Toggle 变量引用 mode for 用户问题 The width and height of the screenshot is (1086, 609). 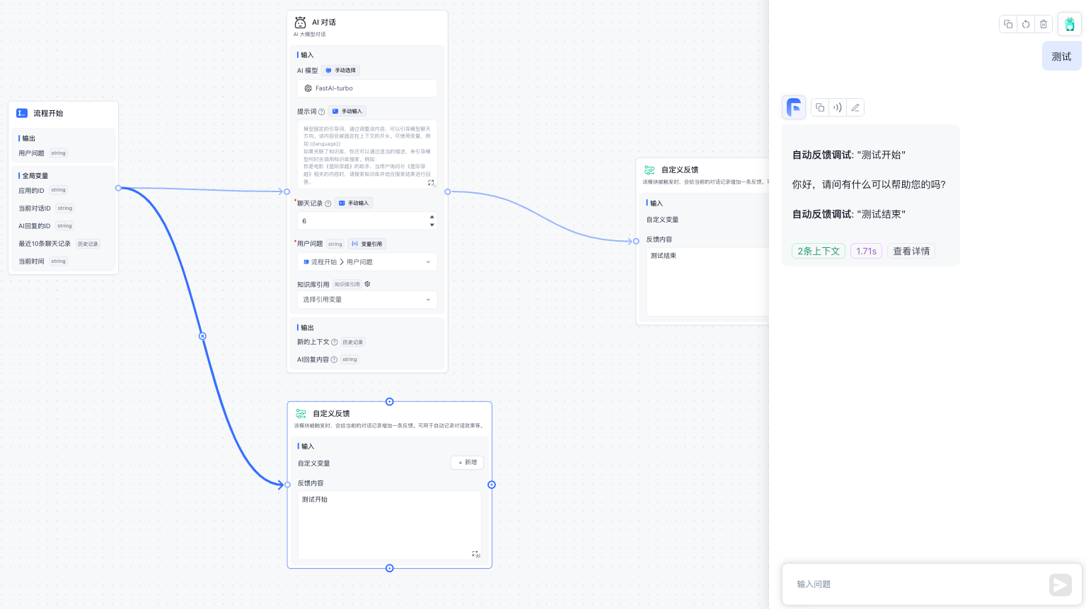coord(366,244)
